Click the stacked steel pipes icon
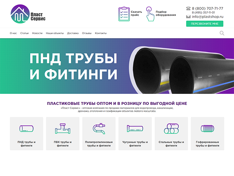The width and height of the screenshot is (234, 176). [171, 129]
